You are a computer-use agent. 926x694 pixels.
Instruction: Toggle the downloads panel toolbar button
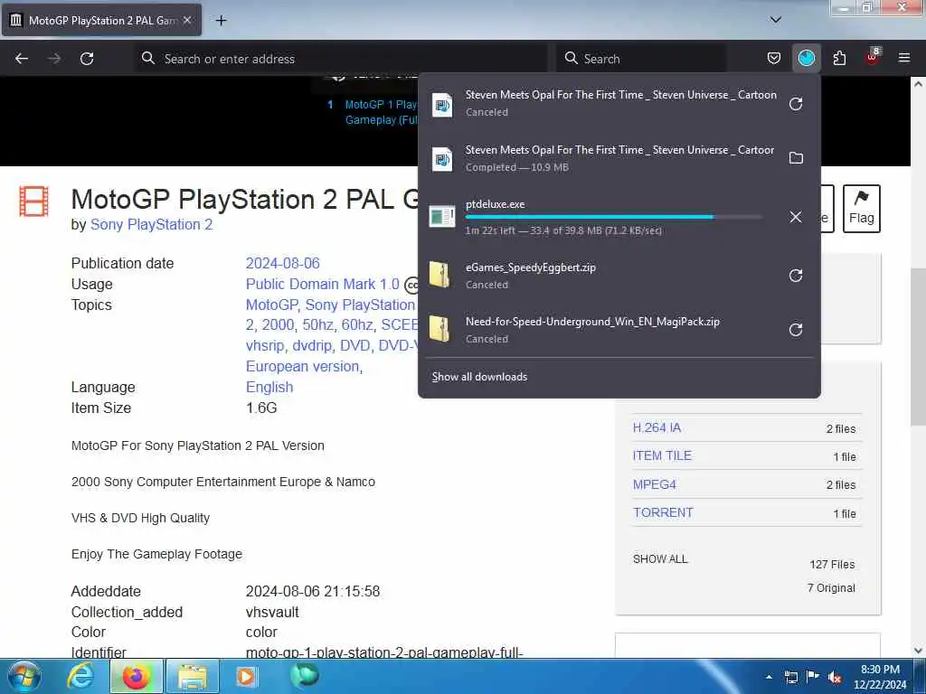coord(807,59)
